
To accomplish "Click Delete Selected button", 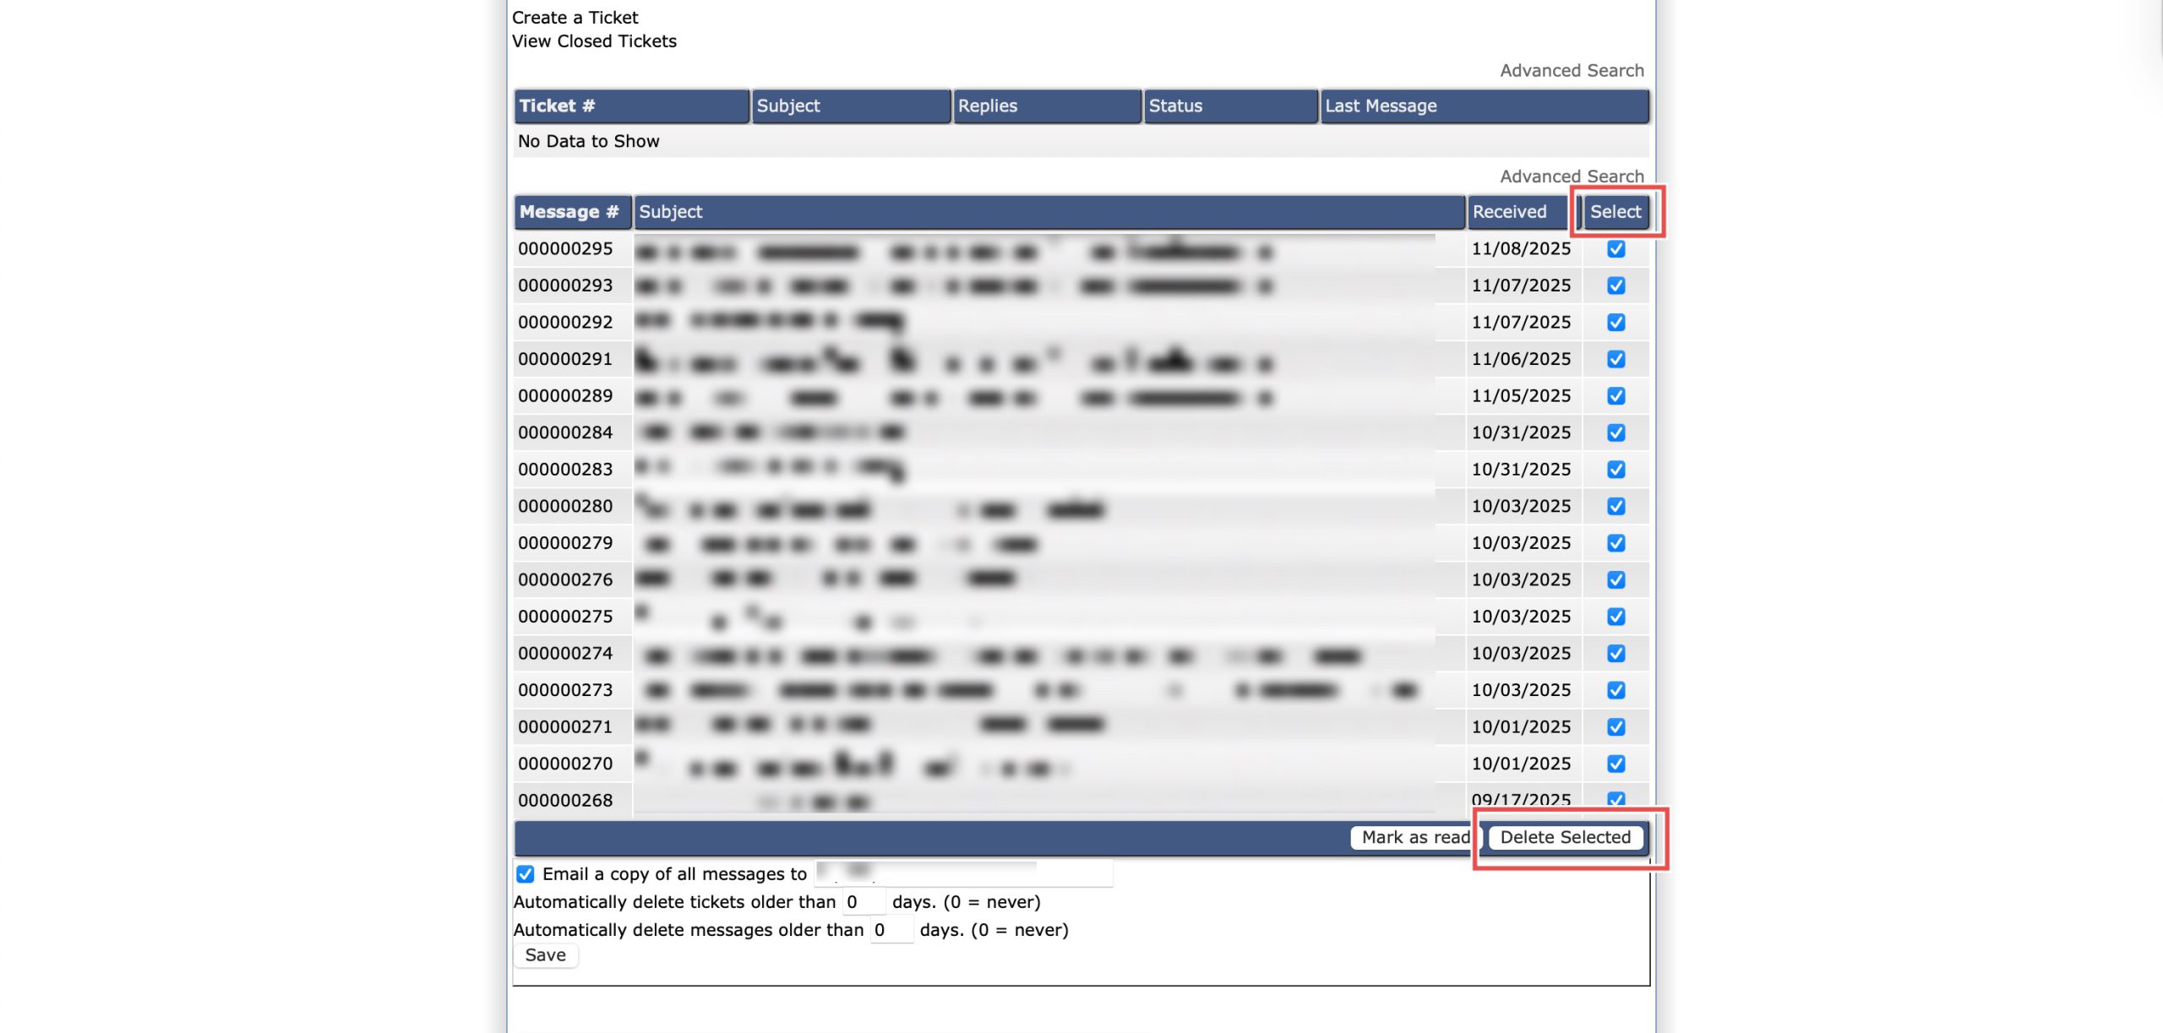I will tap(1565, 837).
